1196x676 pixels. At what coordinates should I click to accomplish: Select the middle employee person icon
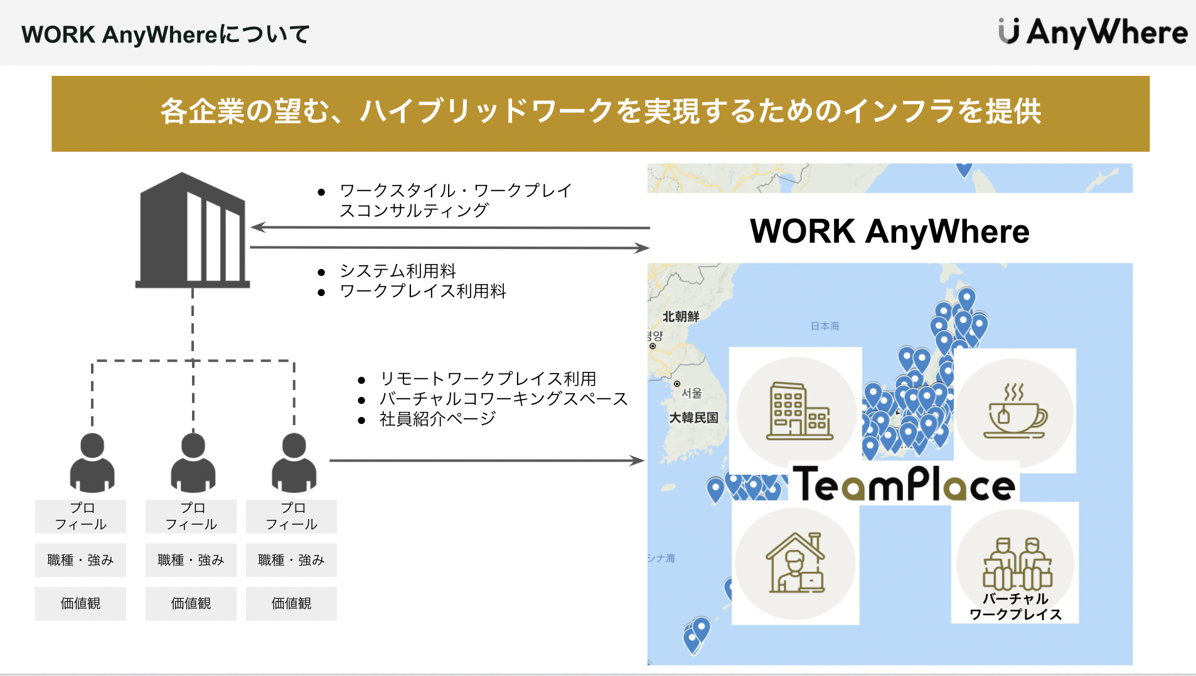coord(193,463)
